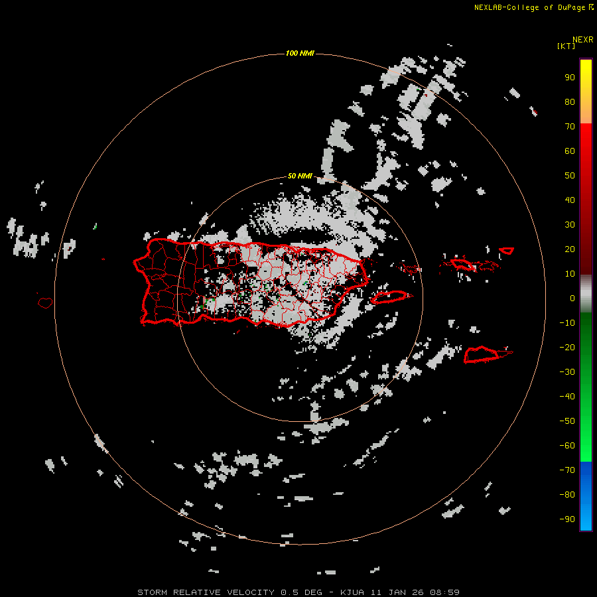597x597 pixels.
Task: Click the NEXR label above the color scale
Action: (582, 40)
